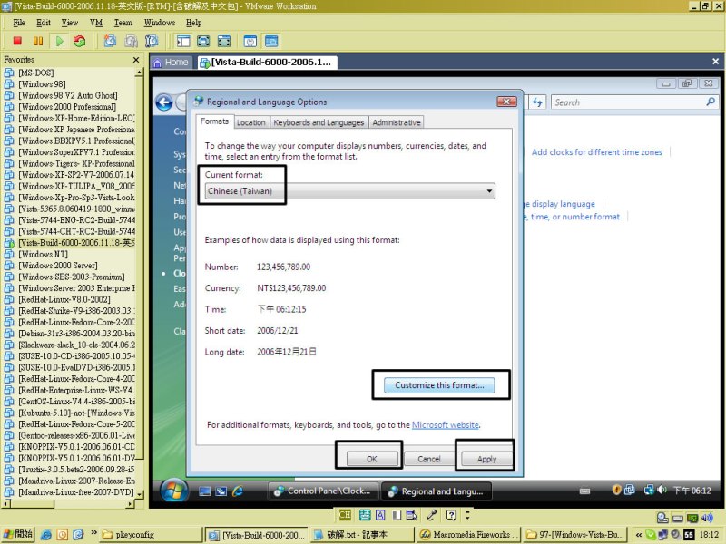This screenshot has width=726, height=544.
Task: Click the Reset virtual machine toolbar icon
Action: click(80, 41)
